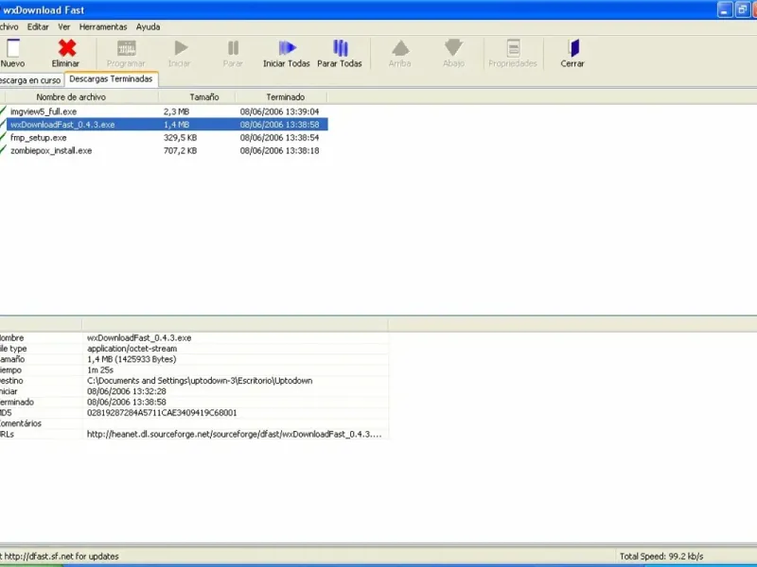Screen dimensions: 757x567
Task: Minimize the wxDownload Fast window
Action: point(725,9)
